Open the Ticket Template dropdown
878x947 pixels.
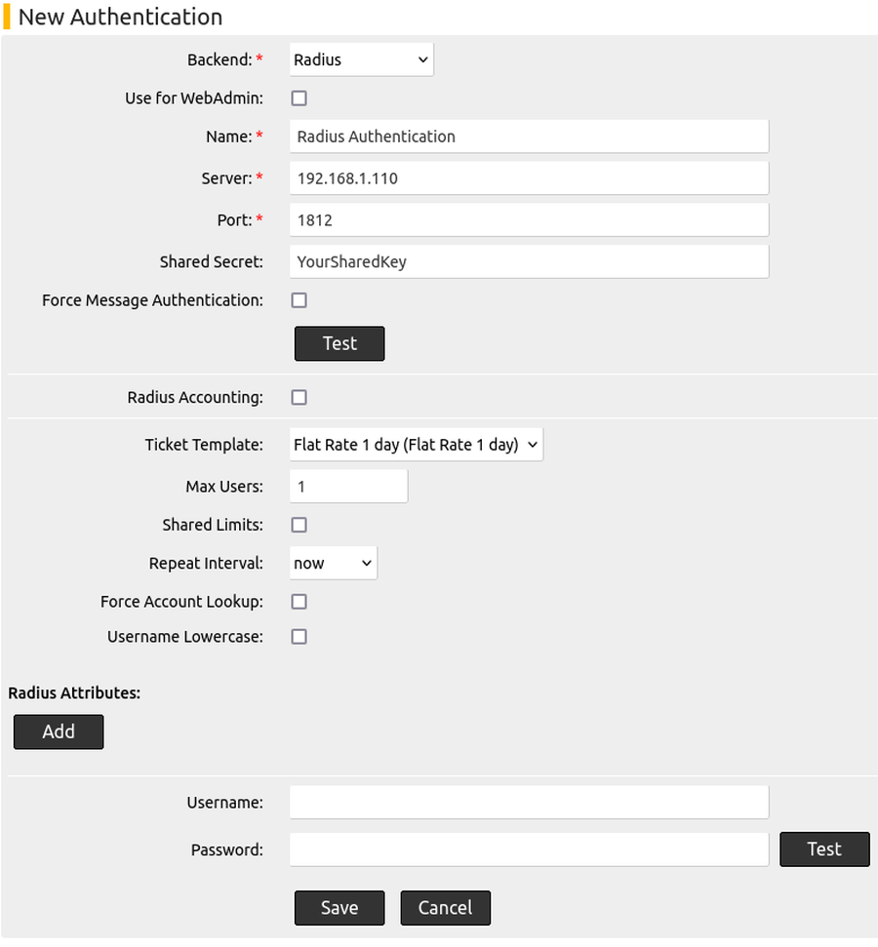click(416, 444)
